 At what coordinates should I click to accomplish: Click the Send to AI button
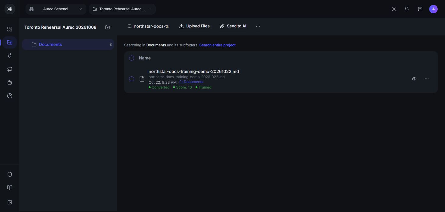233,26
